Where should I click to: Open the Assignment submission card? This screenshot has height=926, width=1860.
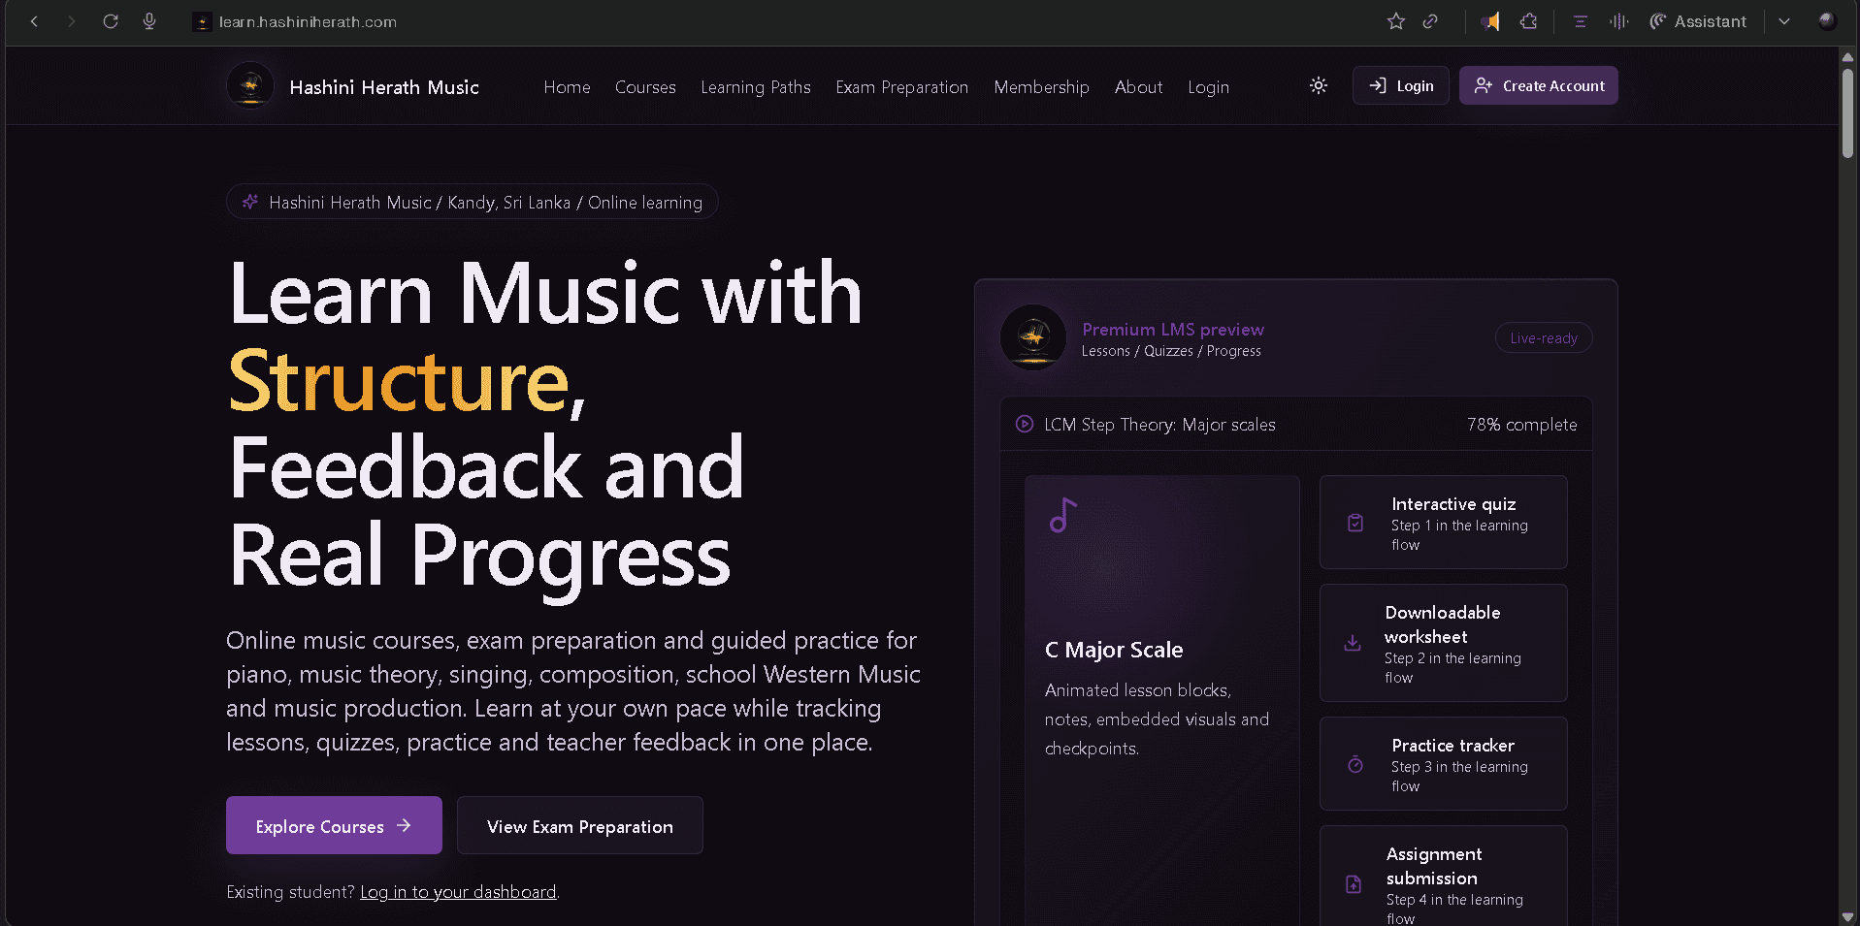[1443, 876]
